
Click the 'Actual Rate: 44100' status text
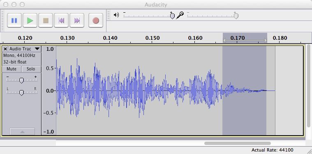point(272,150)
